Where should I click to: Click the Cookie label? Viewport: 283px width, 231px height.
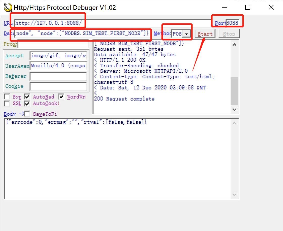click(14, 86)
